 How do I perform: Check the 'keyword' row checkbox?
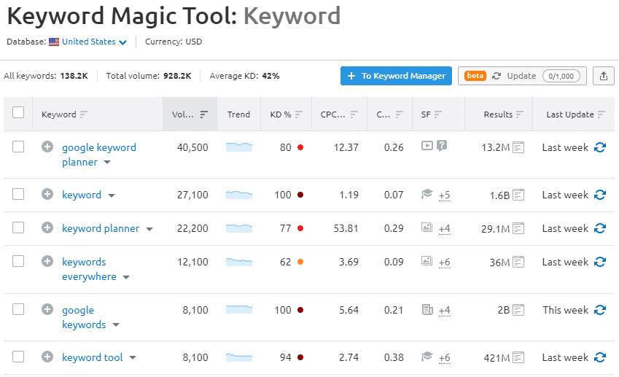pos(18,194)
